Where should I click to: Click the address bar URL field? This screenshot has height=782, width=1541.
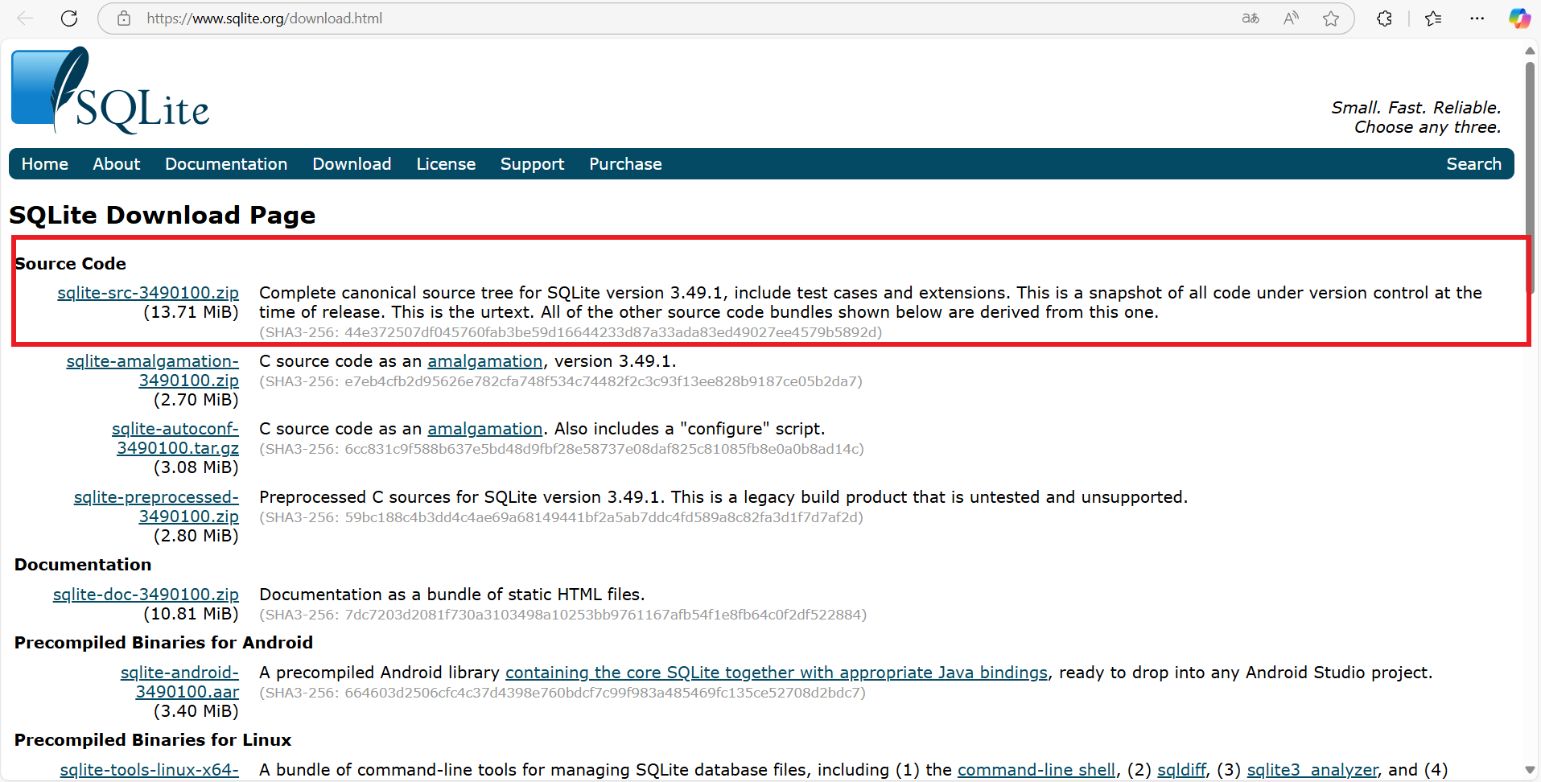pyautogui.click(x=644, y=19)
